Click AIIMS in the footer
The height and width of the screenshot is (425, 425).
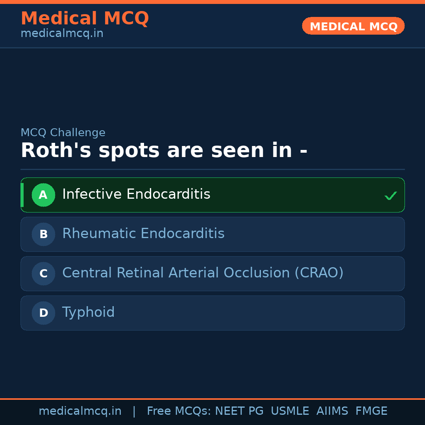[332, 411]
